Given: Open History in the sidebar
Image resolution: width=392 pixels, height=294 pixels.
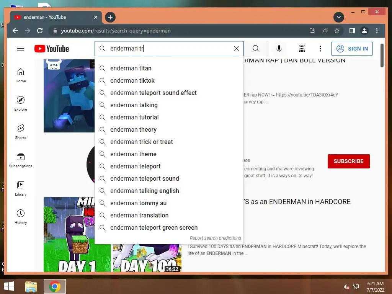Looking at the screenshot, I should pyautogui.click(x=21, y=217).
